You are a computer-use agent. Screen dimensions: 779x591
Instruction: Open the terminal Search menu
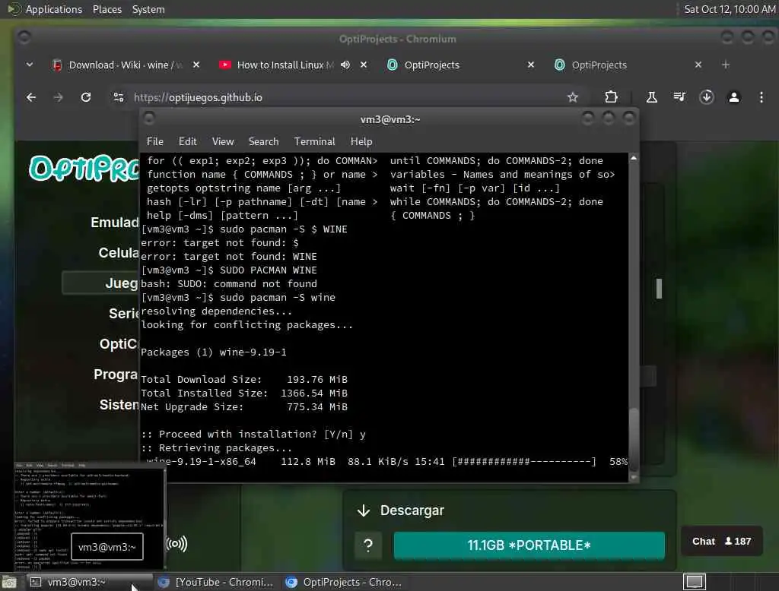263,141
